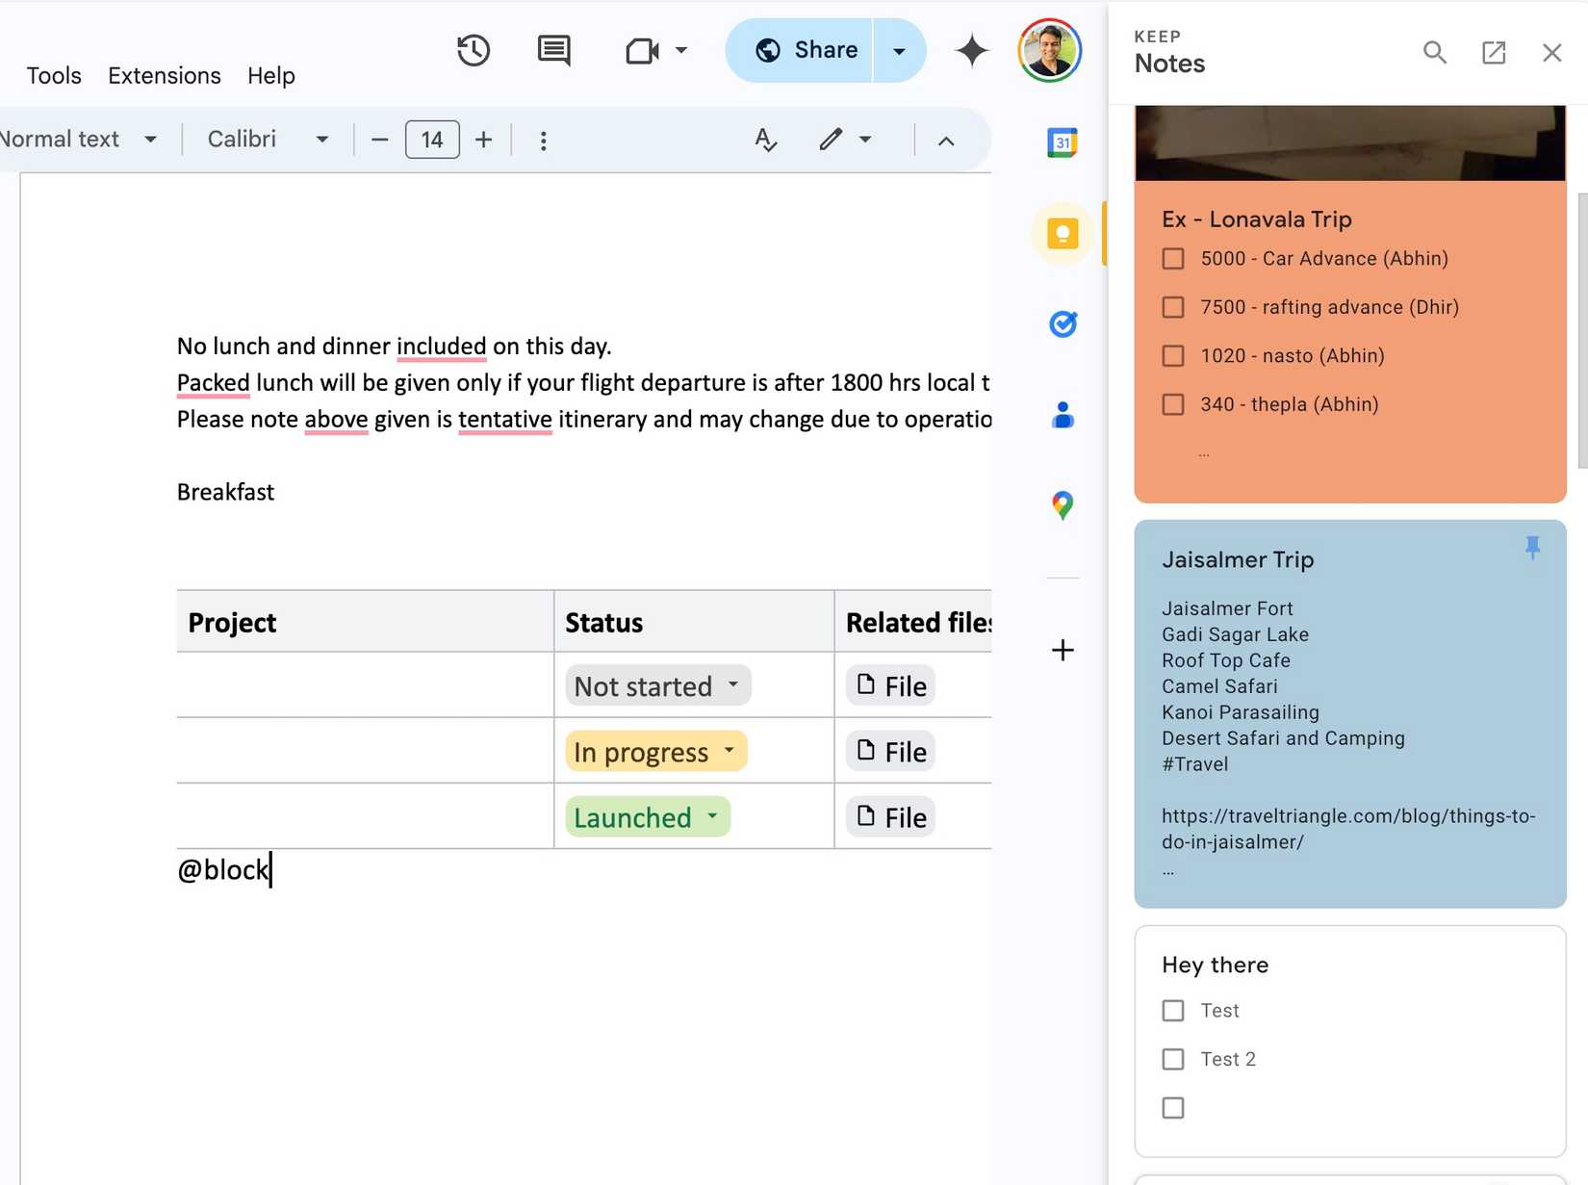Screen dimensions: 1588x1185
Task: Tick the '7500 - rafting advance' checkbox
Action: point(1173,307)
